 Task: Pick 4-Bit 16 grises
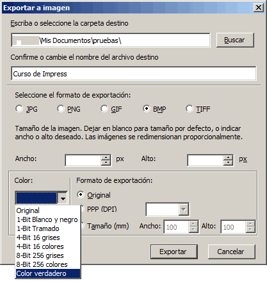click(48, 237)
